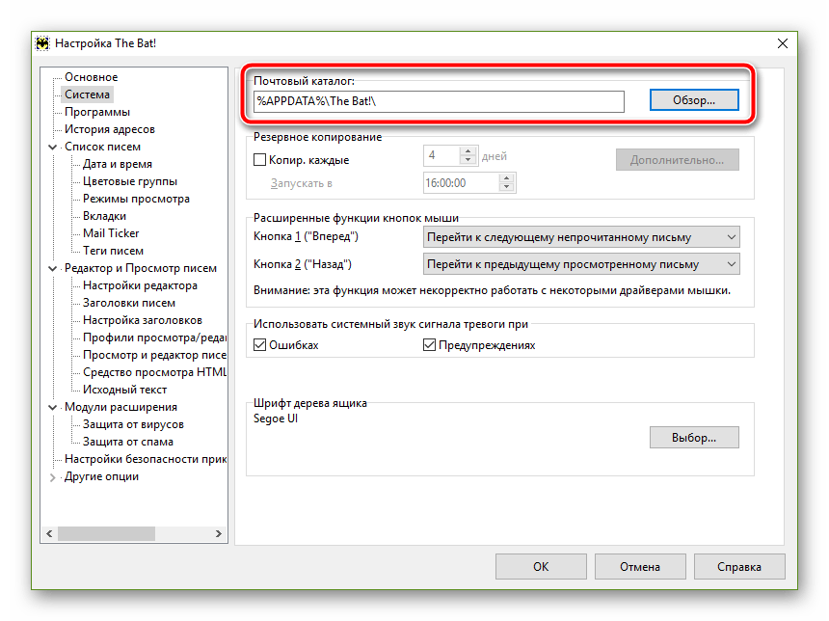Select Редактор и Просмотр писем item
Viewport: 829px width, 621px height.
click(x=141, y=269)
